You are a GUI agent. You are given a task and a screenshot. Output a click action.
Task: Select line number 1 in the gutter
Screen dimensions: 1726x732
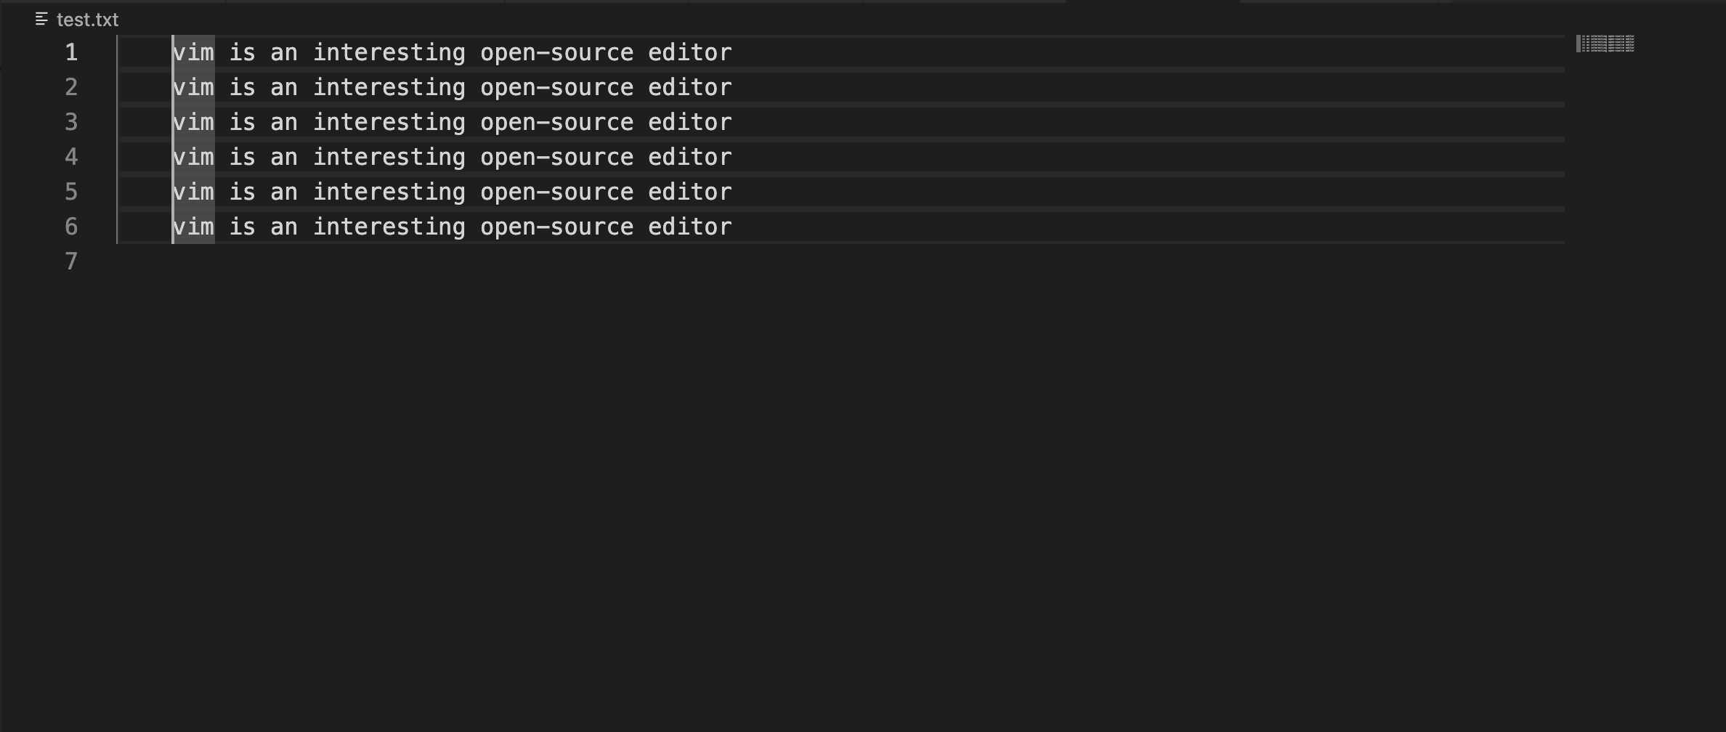click(71, 52)
